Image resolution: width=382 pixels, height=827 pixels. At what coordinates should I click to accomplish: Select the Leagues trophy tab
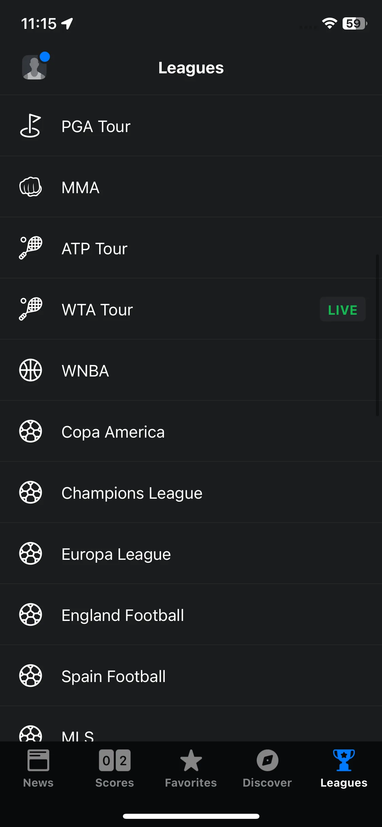point(344,769)
